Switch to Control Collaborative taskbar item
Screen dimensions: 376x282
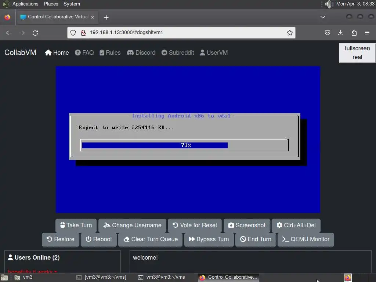(x=228, y=278)
